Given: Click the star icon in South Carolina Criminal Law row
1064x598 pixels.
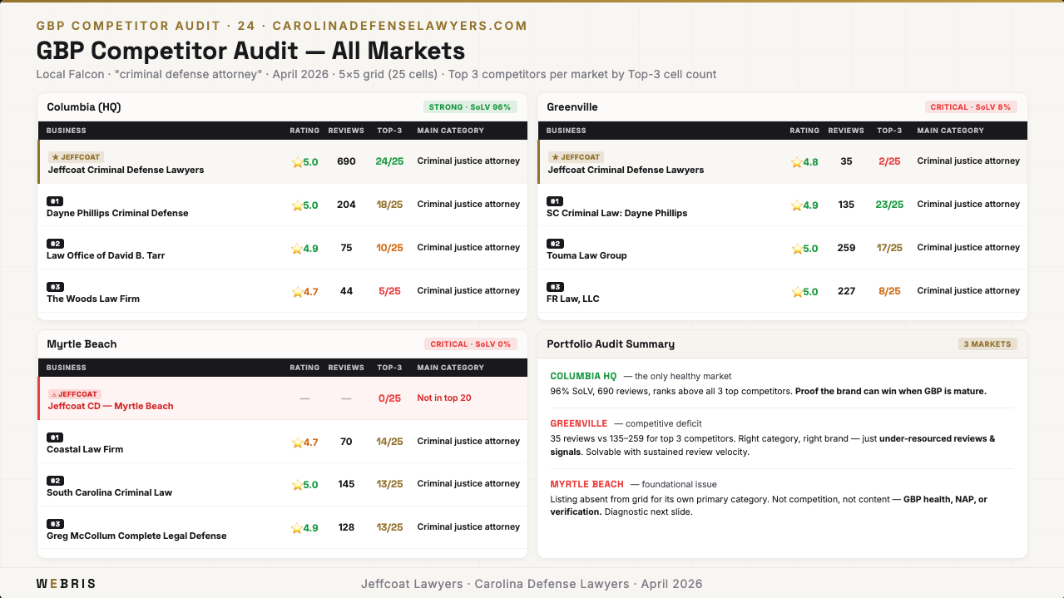Looking at the screenshot, I should pyautogui.click(x=297, y=485).
